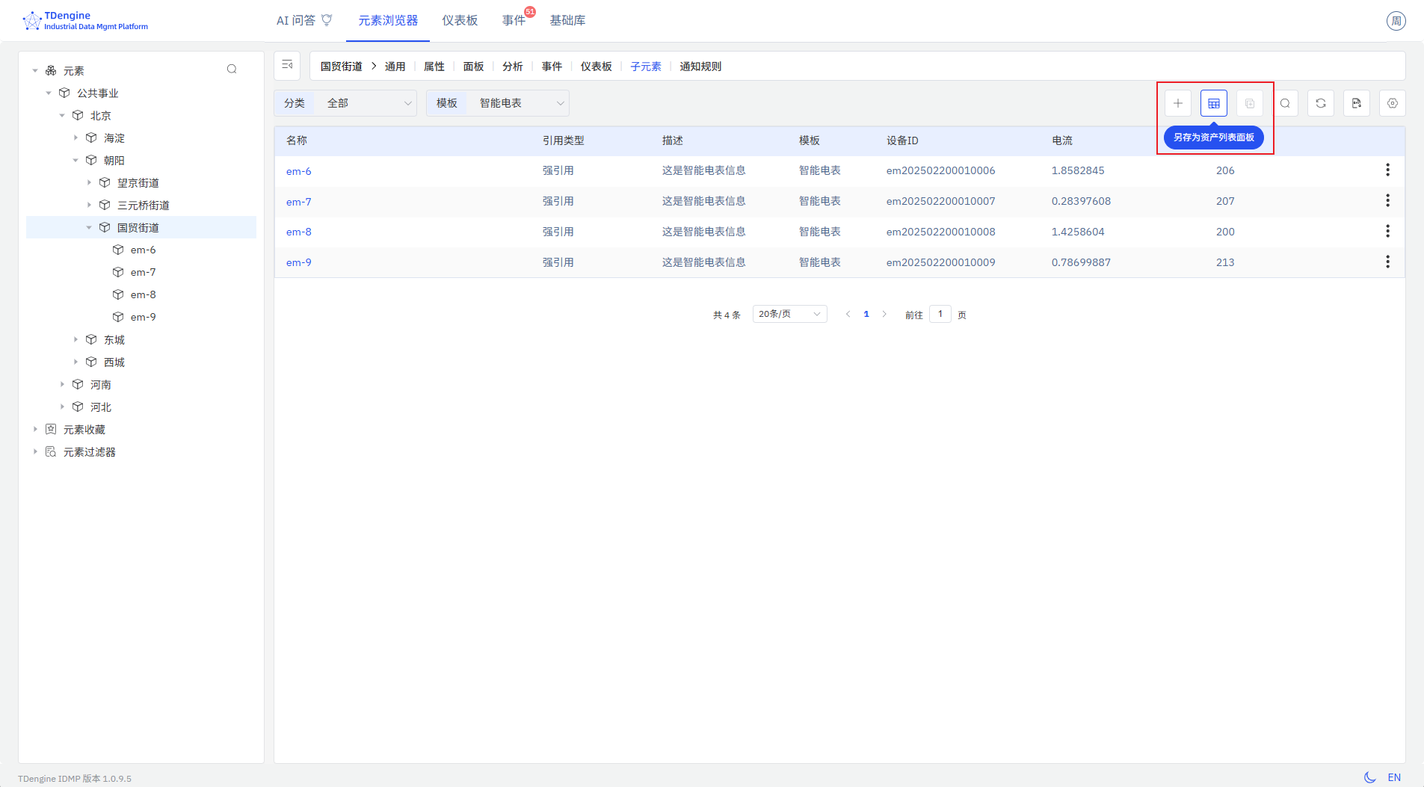Select the asset list table view icon
The image size is (1424, 787).
click(x=1213, y=103)
